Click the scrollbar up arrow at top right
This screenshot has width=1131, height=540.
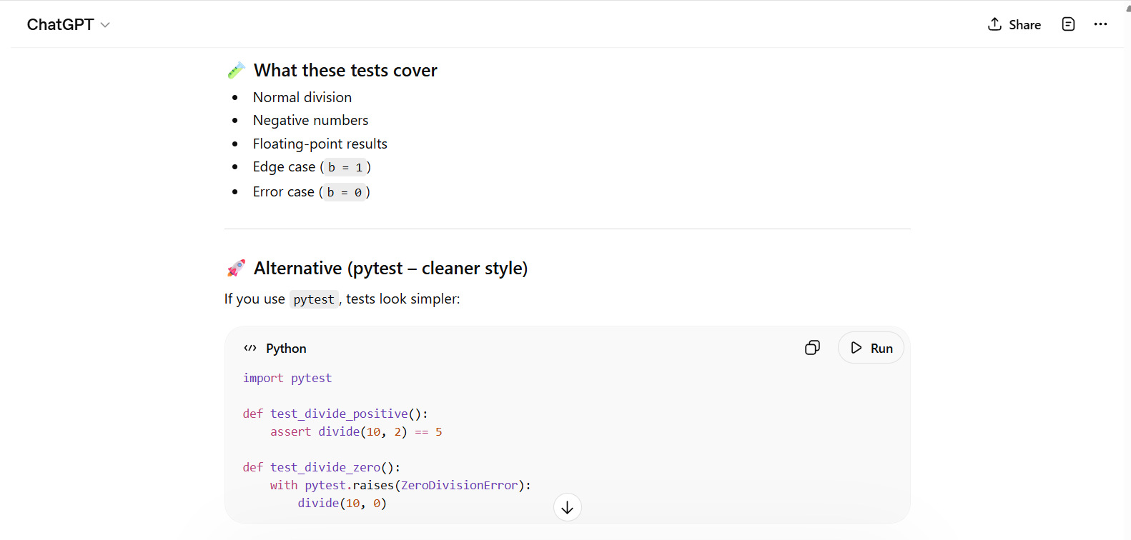pos(1127,8)
